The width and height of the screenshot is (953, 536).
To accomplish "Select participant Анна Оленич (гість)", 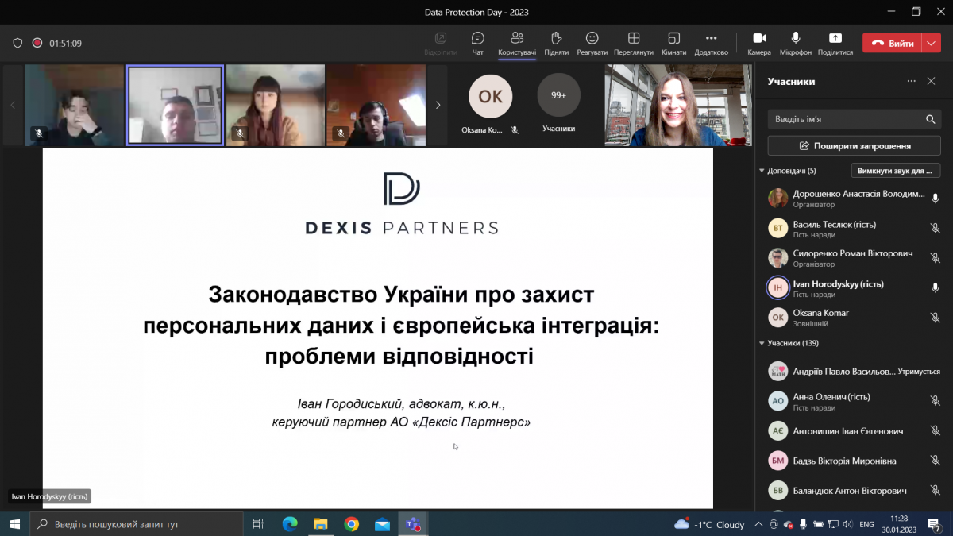I will pyautogui.click(x=854, y=401).
